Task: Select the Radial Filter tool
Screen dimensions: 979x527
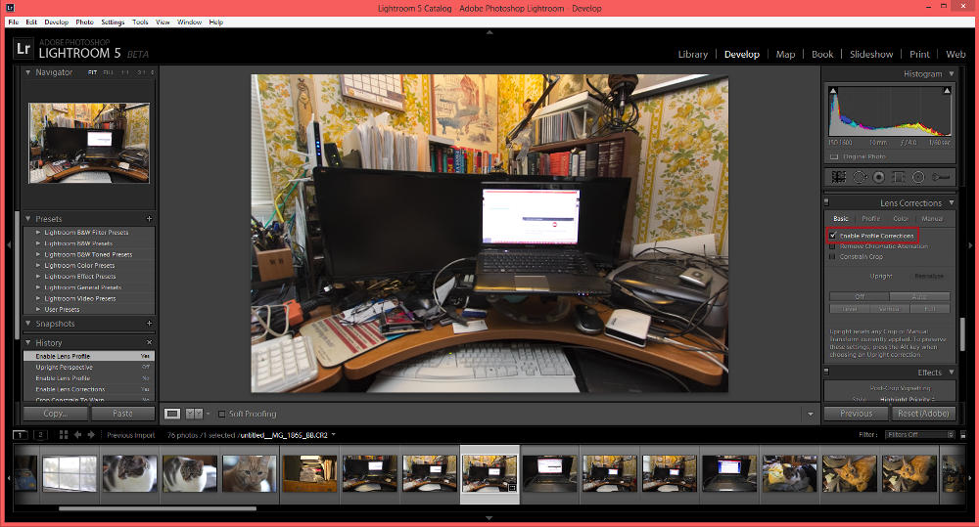Action: [x=918, y=177]
